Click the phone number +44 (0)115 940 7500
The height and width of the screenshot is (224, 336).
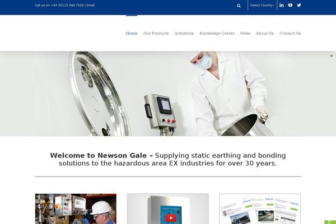pos(67,5)
